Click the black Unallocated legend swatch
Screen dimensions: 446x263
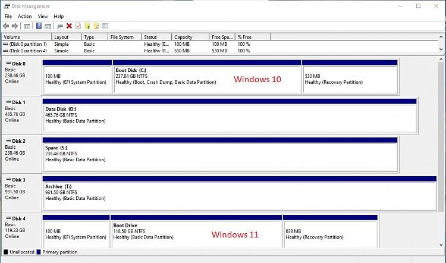pos(6,252)
